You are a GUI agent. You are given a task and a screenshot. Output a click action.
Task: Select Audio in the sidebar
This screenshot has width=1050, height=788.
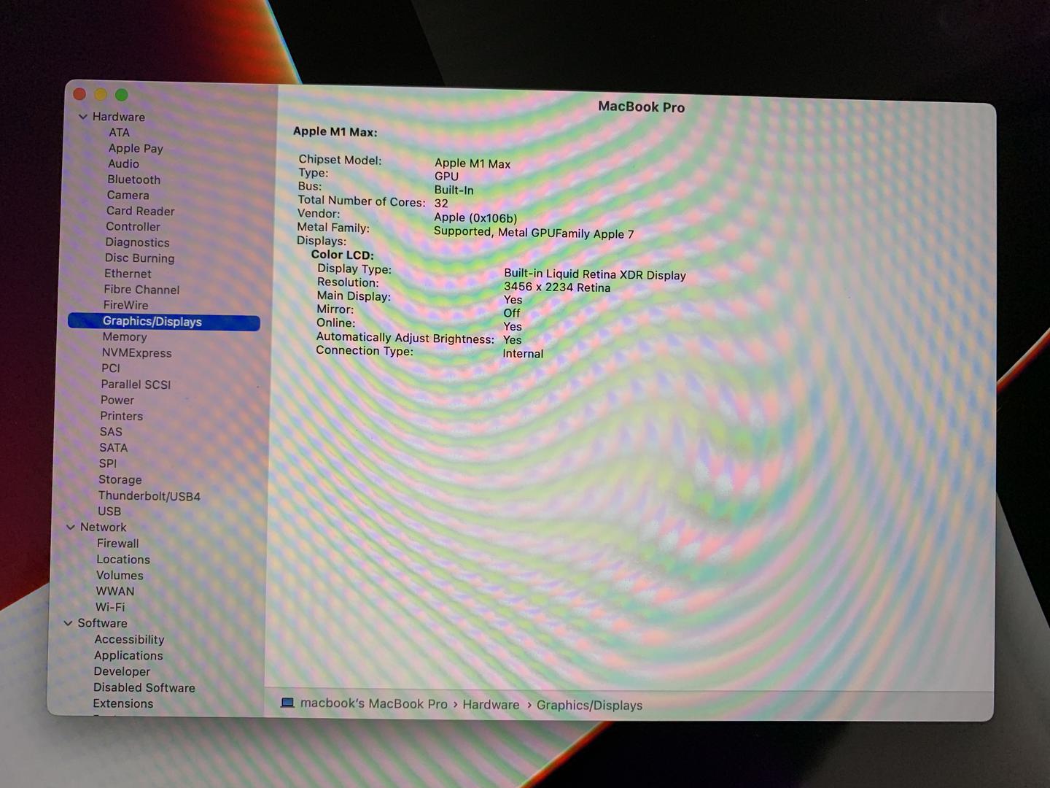tap(123, 164)
